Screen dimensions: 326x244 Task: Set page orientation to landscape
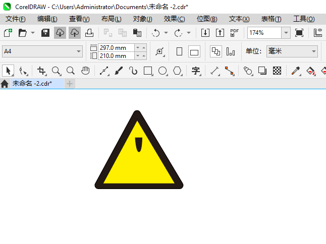194,51
